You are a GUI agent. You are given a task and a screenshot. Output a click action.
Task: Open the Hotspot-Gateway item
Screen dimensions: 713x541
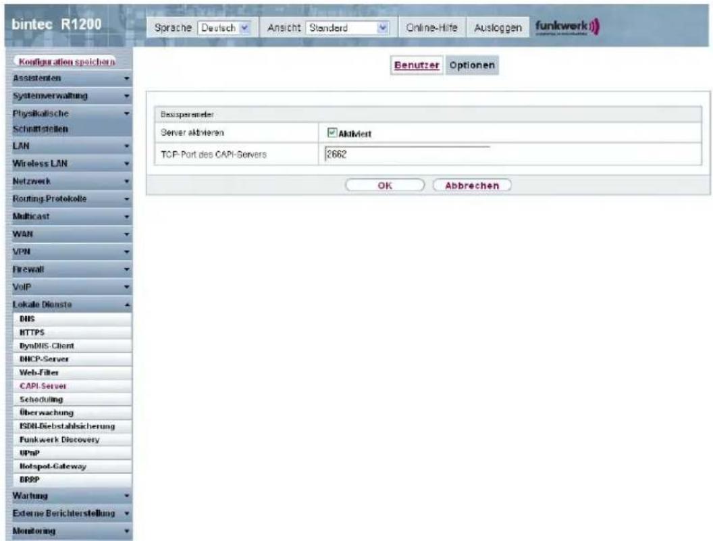[73, 467]
